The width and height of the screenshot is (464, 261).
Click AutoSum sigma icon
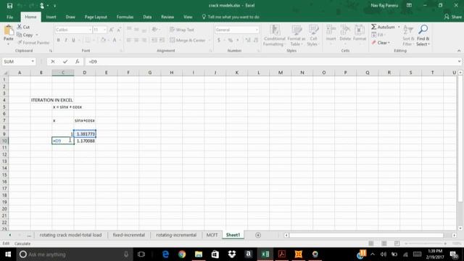coord(374,27)
